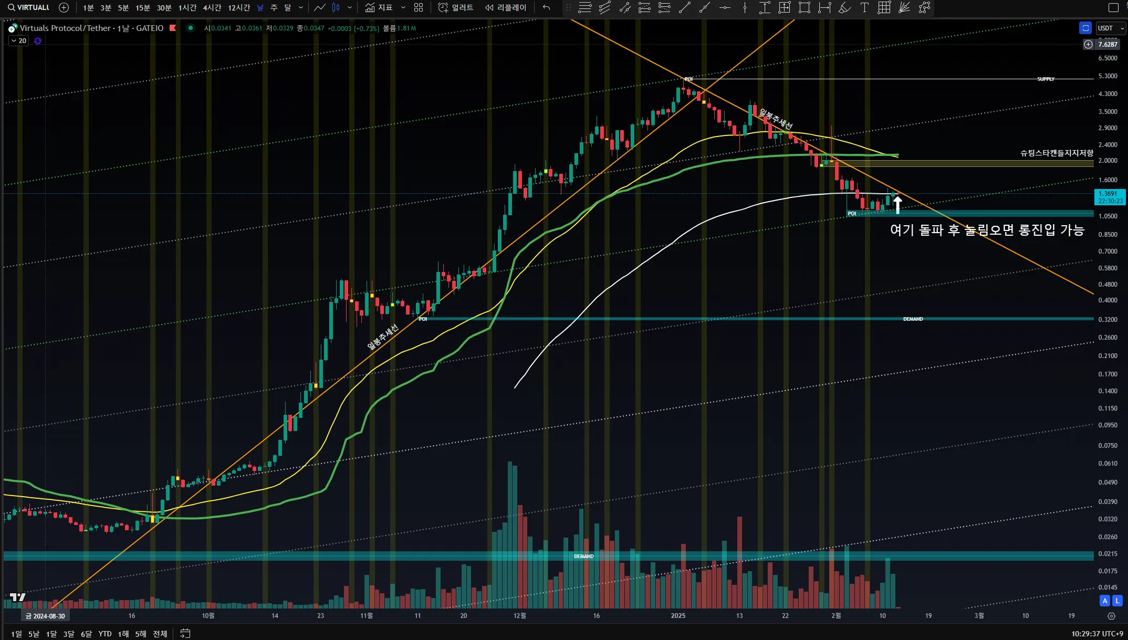
Task: Select the horizontal line drawing tool
Action: tap(585, 7)
